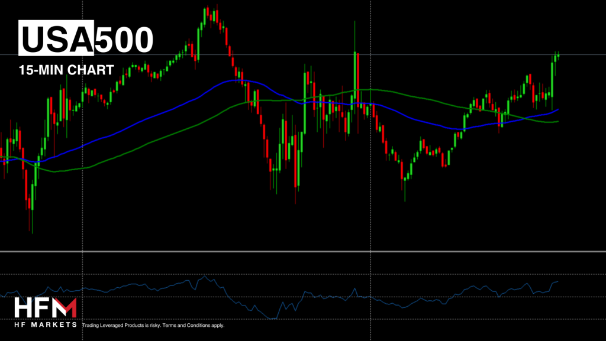Click the right end of the oscillator line
Viewport: 606px width, 341px height.
coord(557,282)
